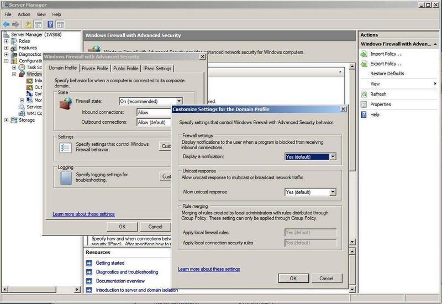Click tree pane horizontal scrollbar right arrow
Viewport: 442px width, 304px height.
tap(77, 289)
